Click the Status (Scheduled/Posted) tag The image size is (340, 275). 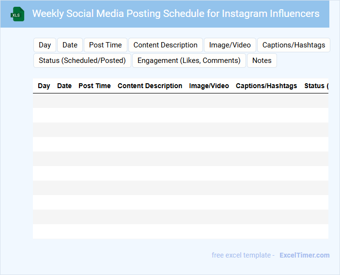click(x=82, y=61)
